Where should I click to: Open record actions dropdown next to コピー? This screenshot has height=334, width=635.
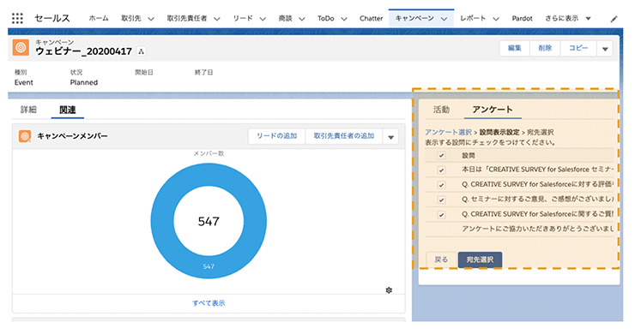click(x=605, y=49)
